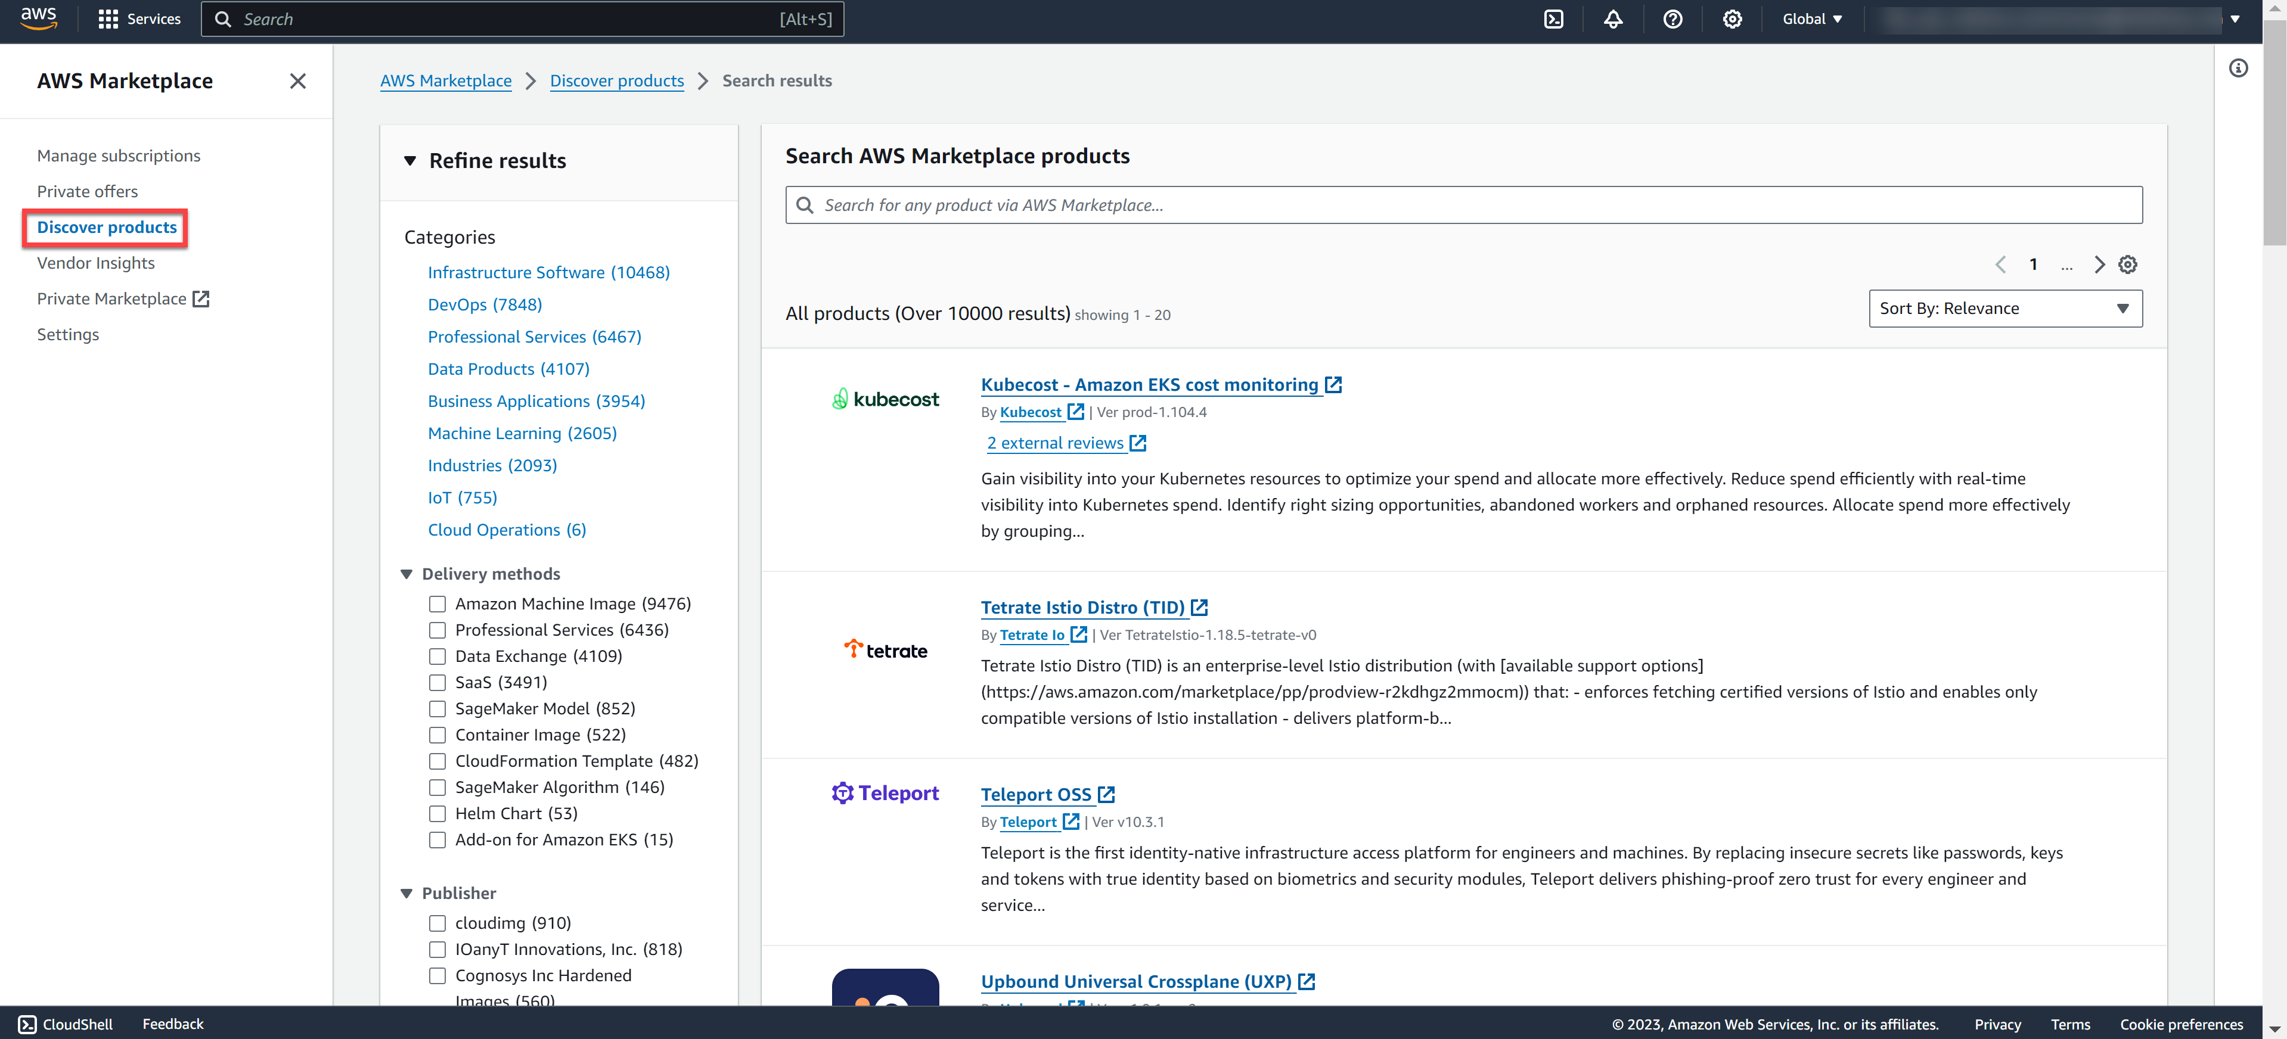Open the help question mark icon
This screenshot has width=2287, height=1039.
click(1672, 18)
